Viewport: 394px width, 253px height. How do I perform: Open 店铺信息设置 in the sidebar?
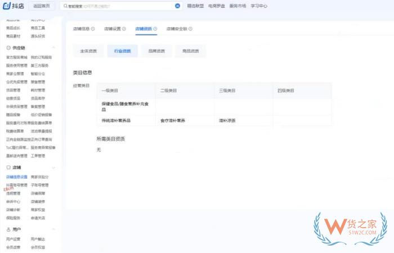[x=17, y=177]
